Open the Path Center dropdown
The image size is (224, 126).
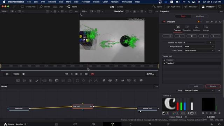coord(199,50)
